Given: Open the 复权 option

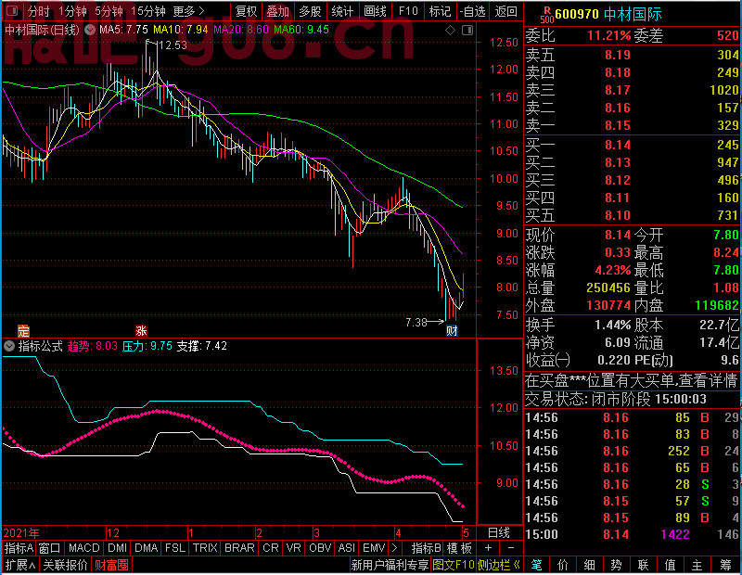Looking at the screenshot, I should pos(246,11).
